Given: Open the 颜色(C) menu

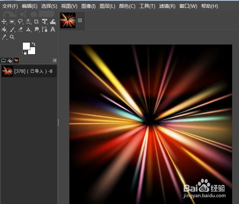Looking at the screenshot, I should 127,6.
